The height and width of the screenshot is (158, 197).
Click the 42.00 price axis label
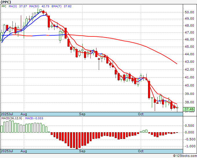click(189, 69)
